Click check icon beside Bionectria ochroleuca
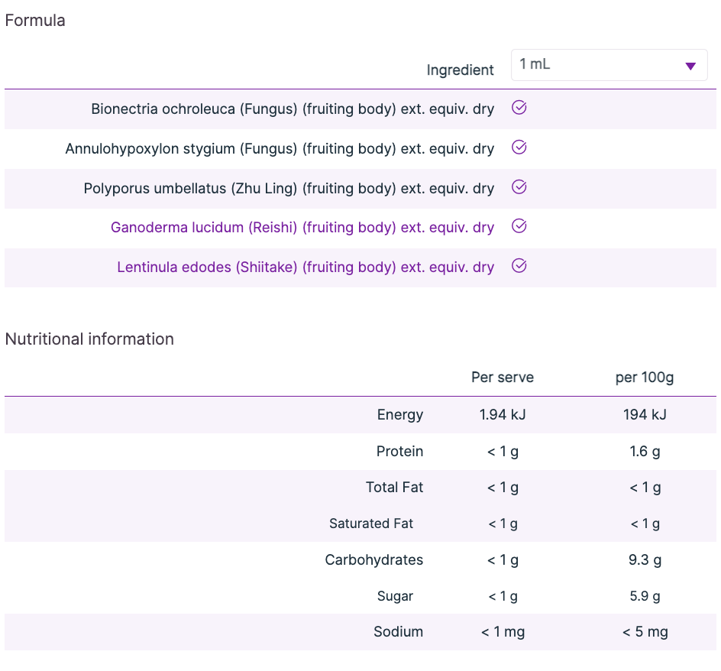The width and height of the screenshot is (721, 671). 519,108
